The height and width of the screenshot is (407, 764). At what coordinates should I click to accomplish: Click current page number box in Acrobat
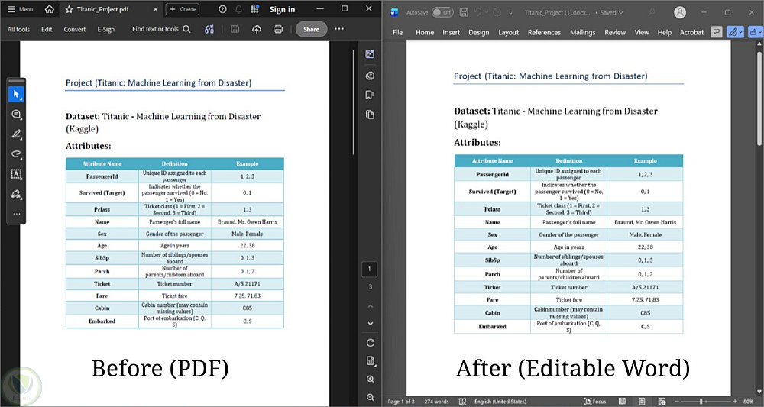pos(369,270)
